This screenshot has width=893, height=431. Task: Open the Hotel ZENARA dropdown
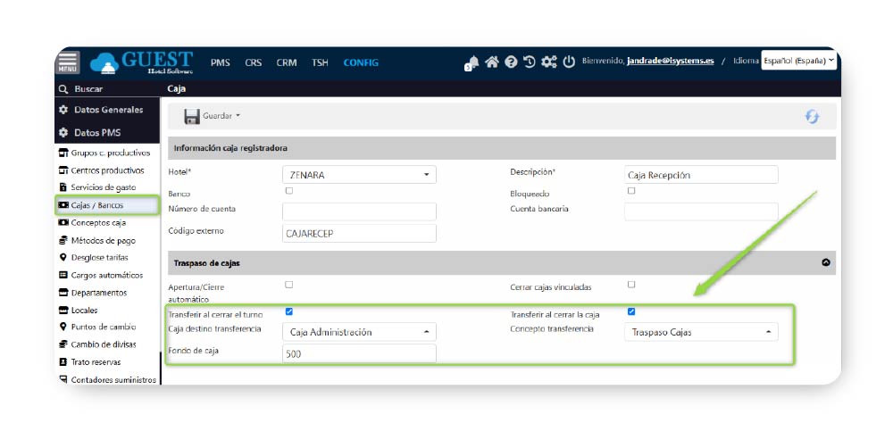(x=359, y=175)
